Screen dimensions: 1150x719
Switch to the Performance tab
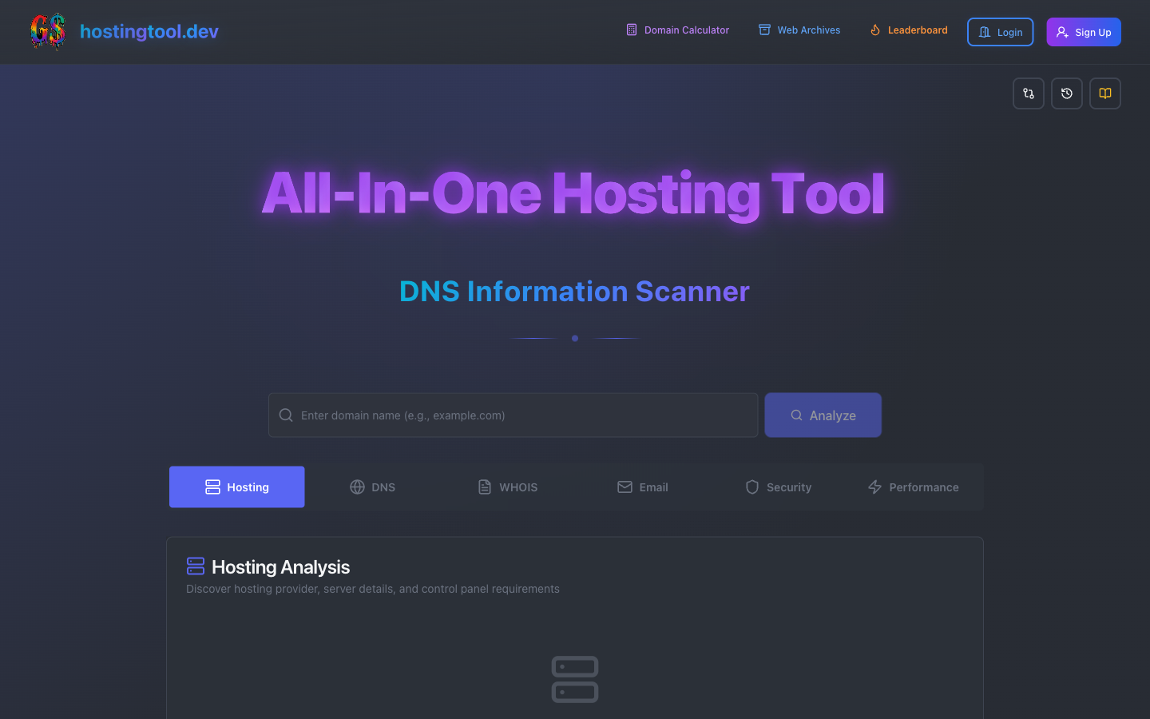tap(914, 487)
